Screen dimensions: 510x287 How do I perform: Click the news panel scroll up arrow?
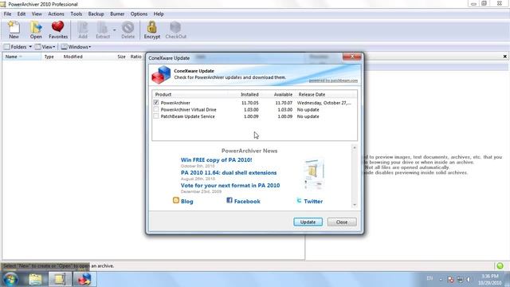[x=355, y=147]
